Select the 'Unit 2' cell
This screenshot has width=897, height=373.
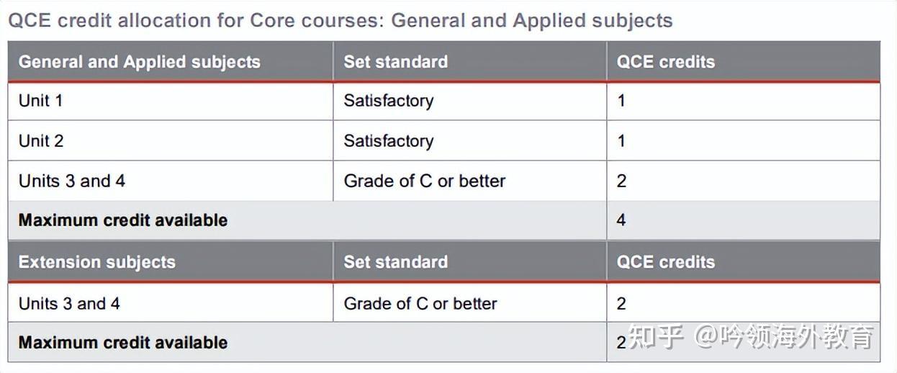(x=41, y=141)
